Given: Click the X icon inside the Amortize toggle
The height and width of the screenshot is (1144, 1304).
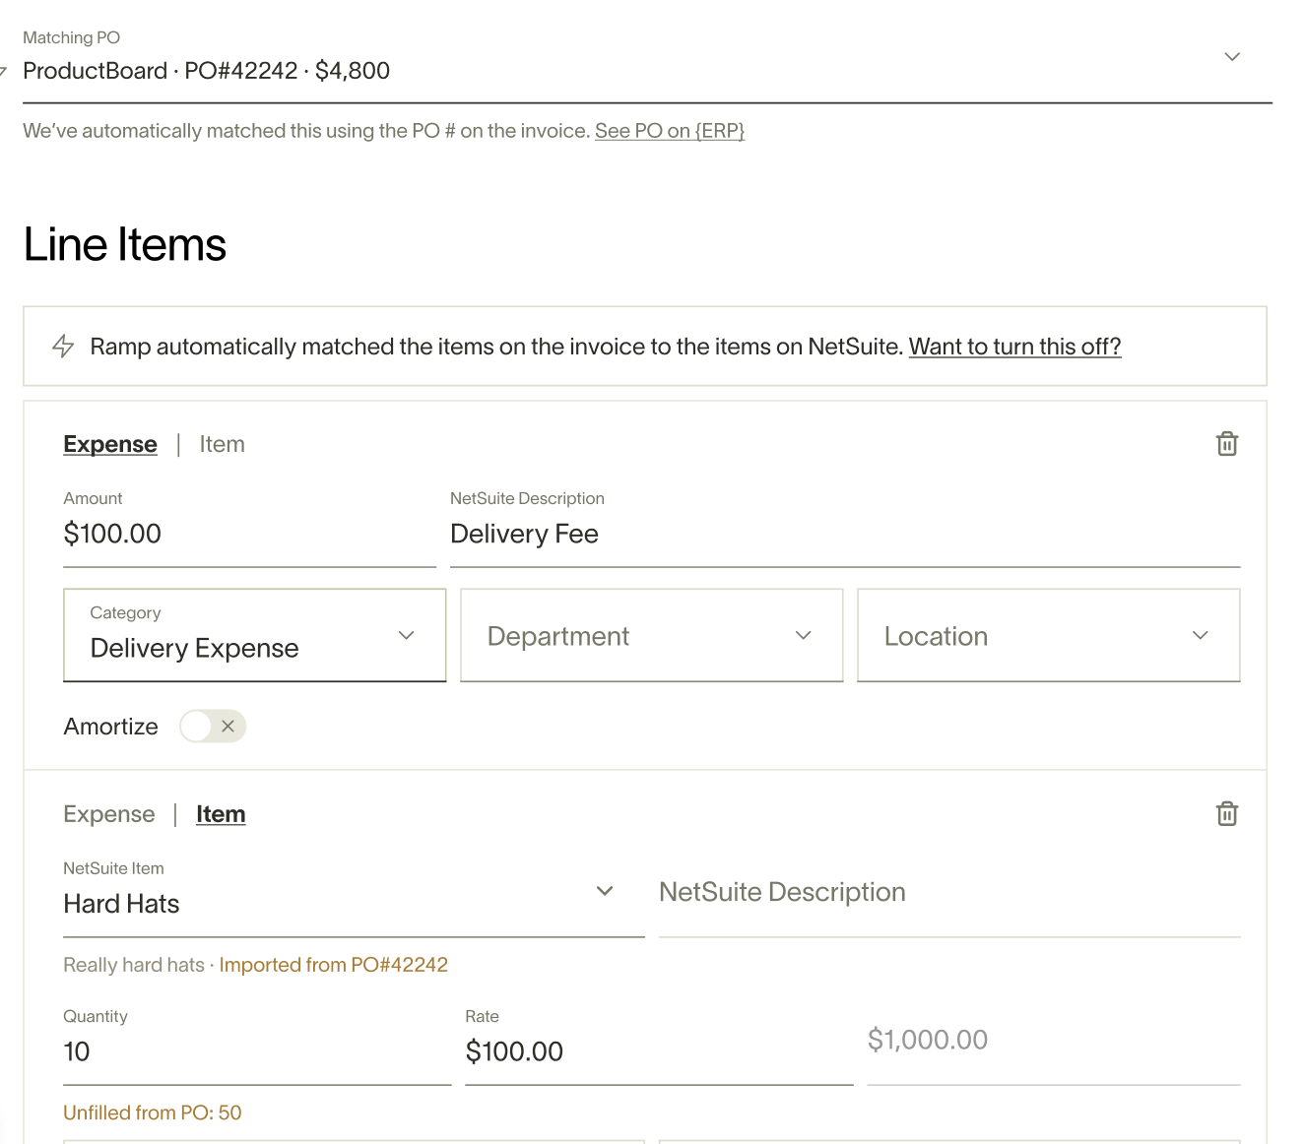Looking at the screenshot, I should click(228, 726).
